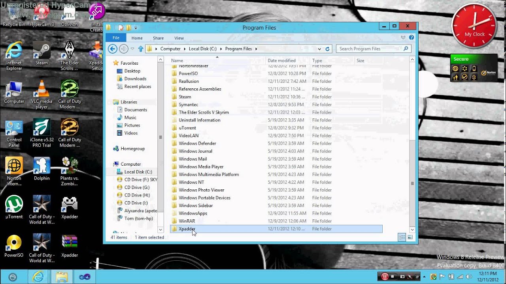Open Customize Quick Access Toolbar dropdown
This screenshot has width=506, height=284.
[136, 28]
